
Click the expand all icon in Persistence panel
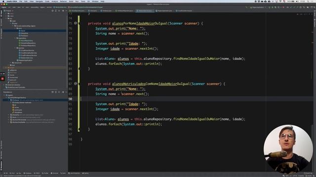[x=56, y=92]
